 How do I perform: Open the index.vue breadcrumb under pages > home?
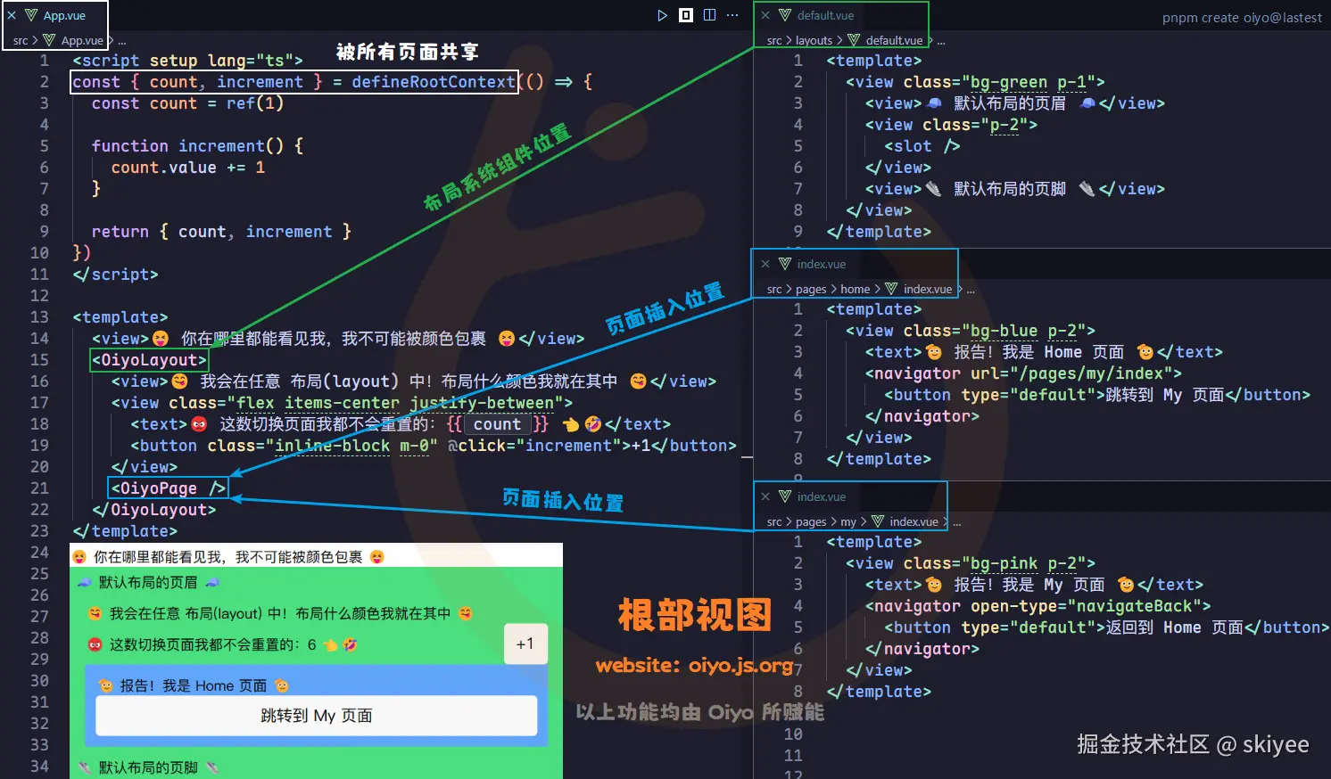point(928,289)
